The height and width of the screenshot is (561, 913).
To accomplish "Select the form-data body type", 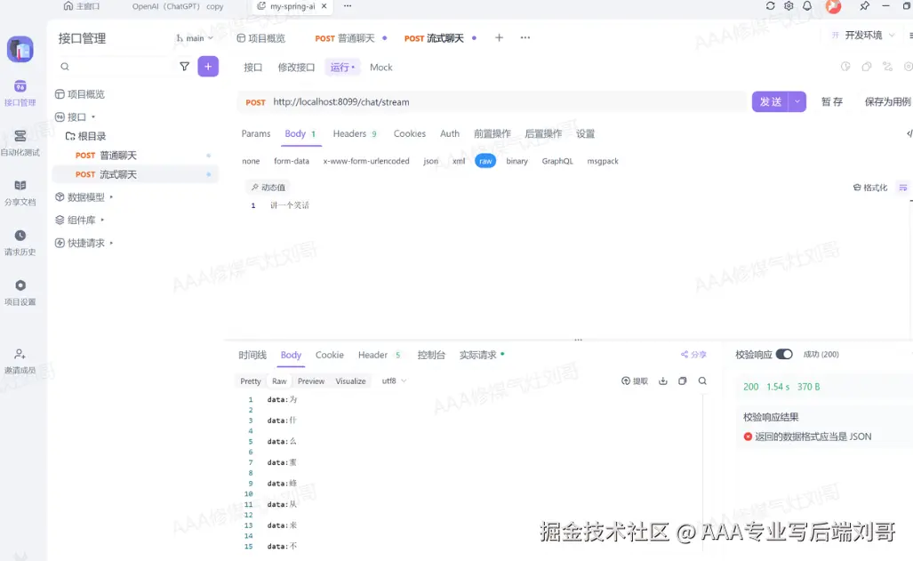I will tap(291, 161).
